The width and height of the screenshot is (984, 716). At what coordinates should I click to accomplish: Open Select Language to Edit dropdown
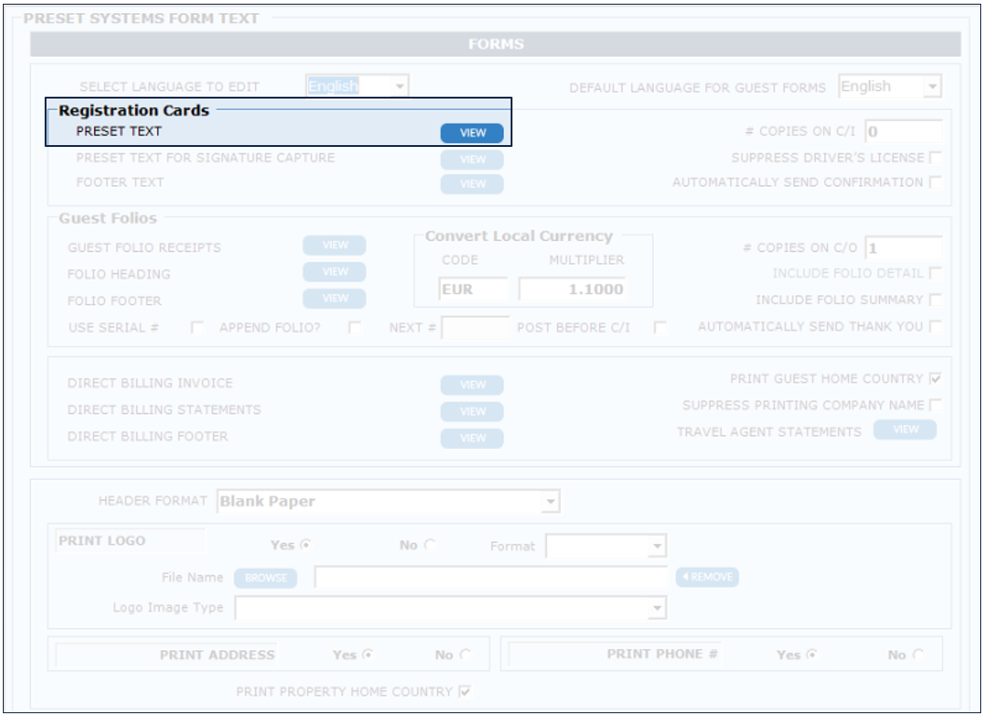click(x=357, y=86)
